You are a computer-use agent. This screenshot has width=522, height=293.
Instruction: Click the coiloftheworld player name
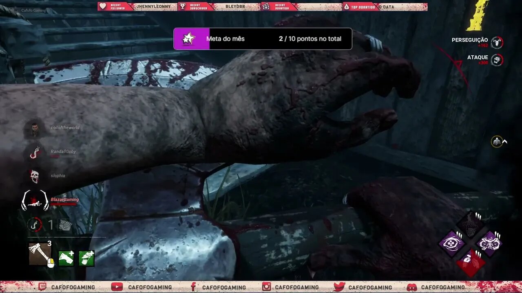(65, 127)
